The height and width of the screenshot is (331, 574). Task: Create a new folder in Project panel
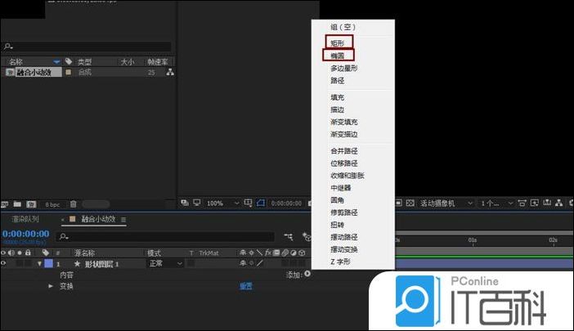17,204
